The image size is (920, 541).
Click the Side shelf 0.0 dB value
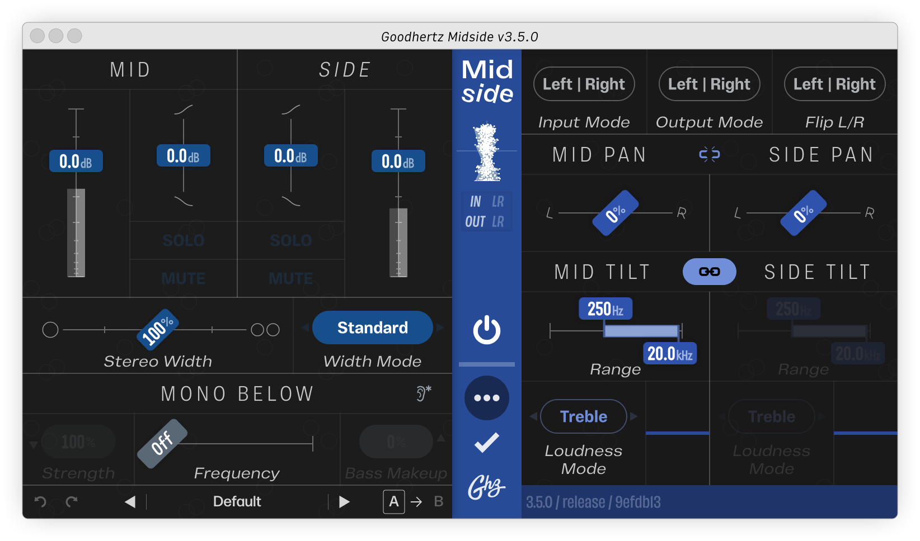[291, 155]
